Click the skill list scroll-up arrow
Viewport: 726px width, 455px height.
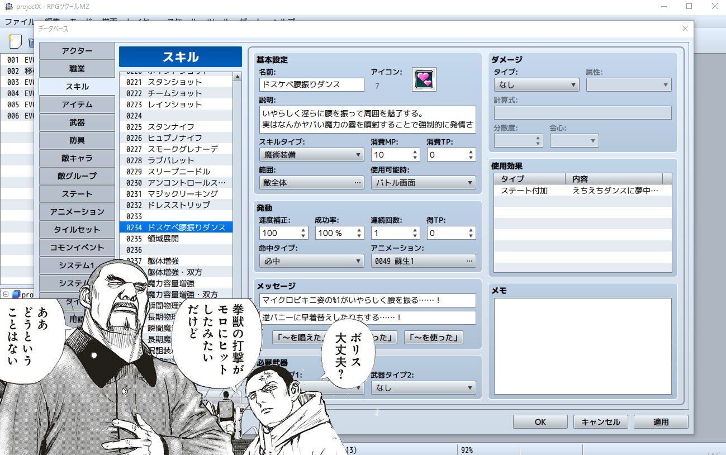(x=238, y=77)
